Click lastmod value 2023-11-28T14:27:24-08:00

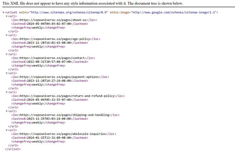(49, 81)
